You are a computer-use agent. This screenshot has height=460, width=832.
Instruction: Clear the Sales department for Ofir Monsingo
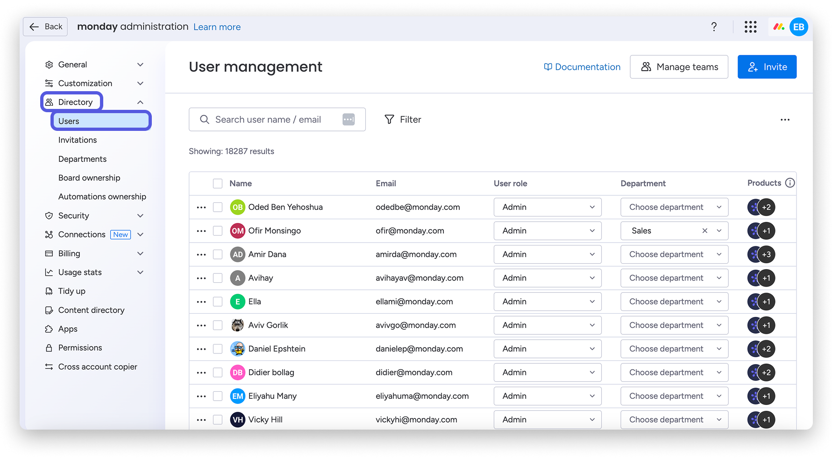coord(704,231)
